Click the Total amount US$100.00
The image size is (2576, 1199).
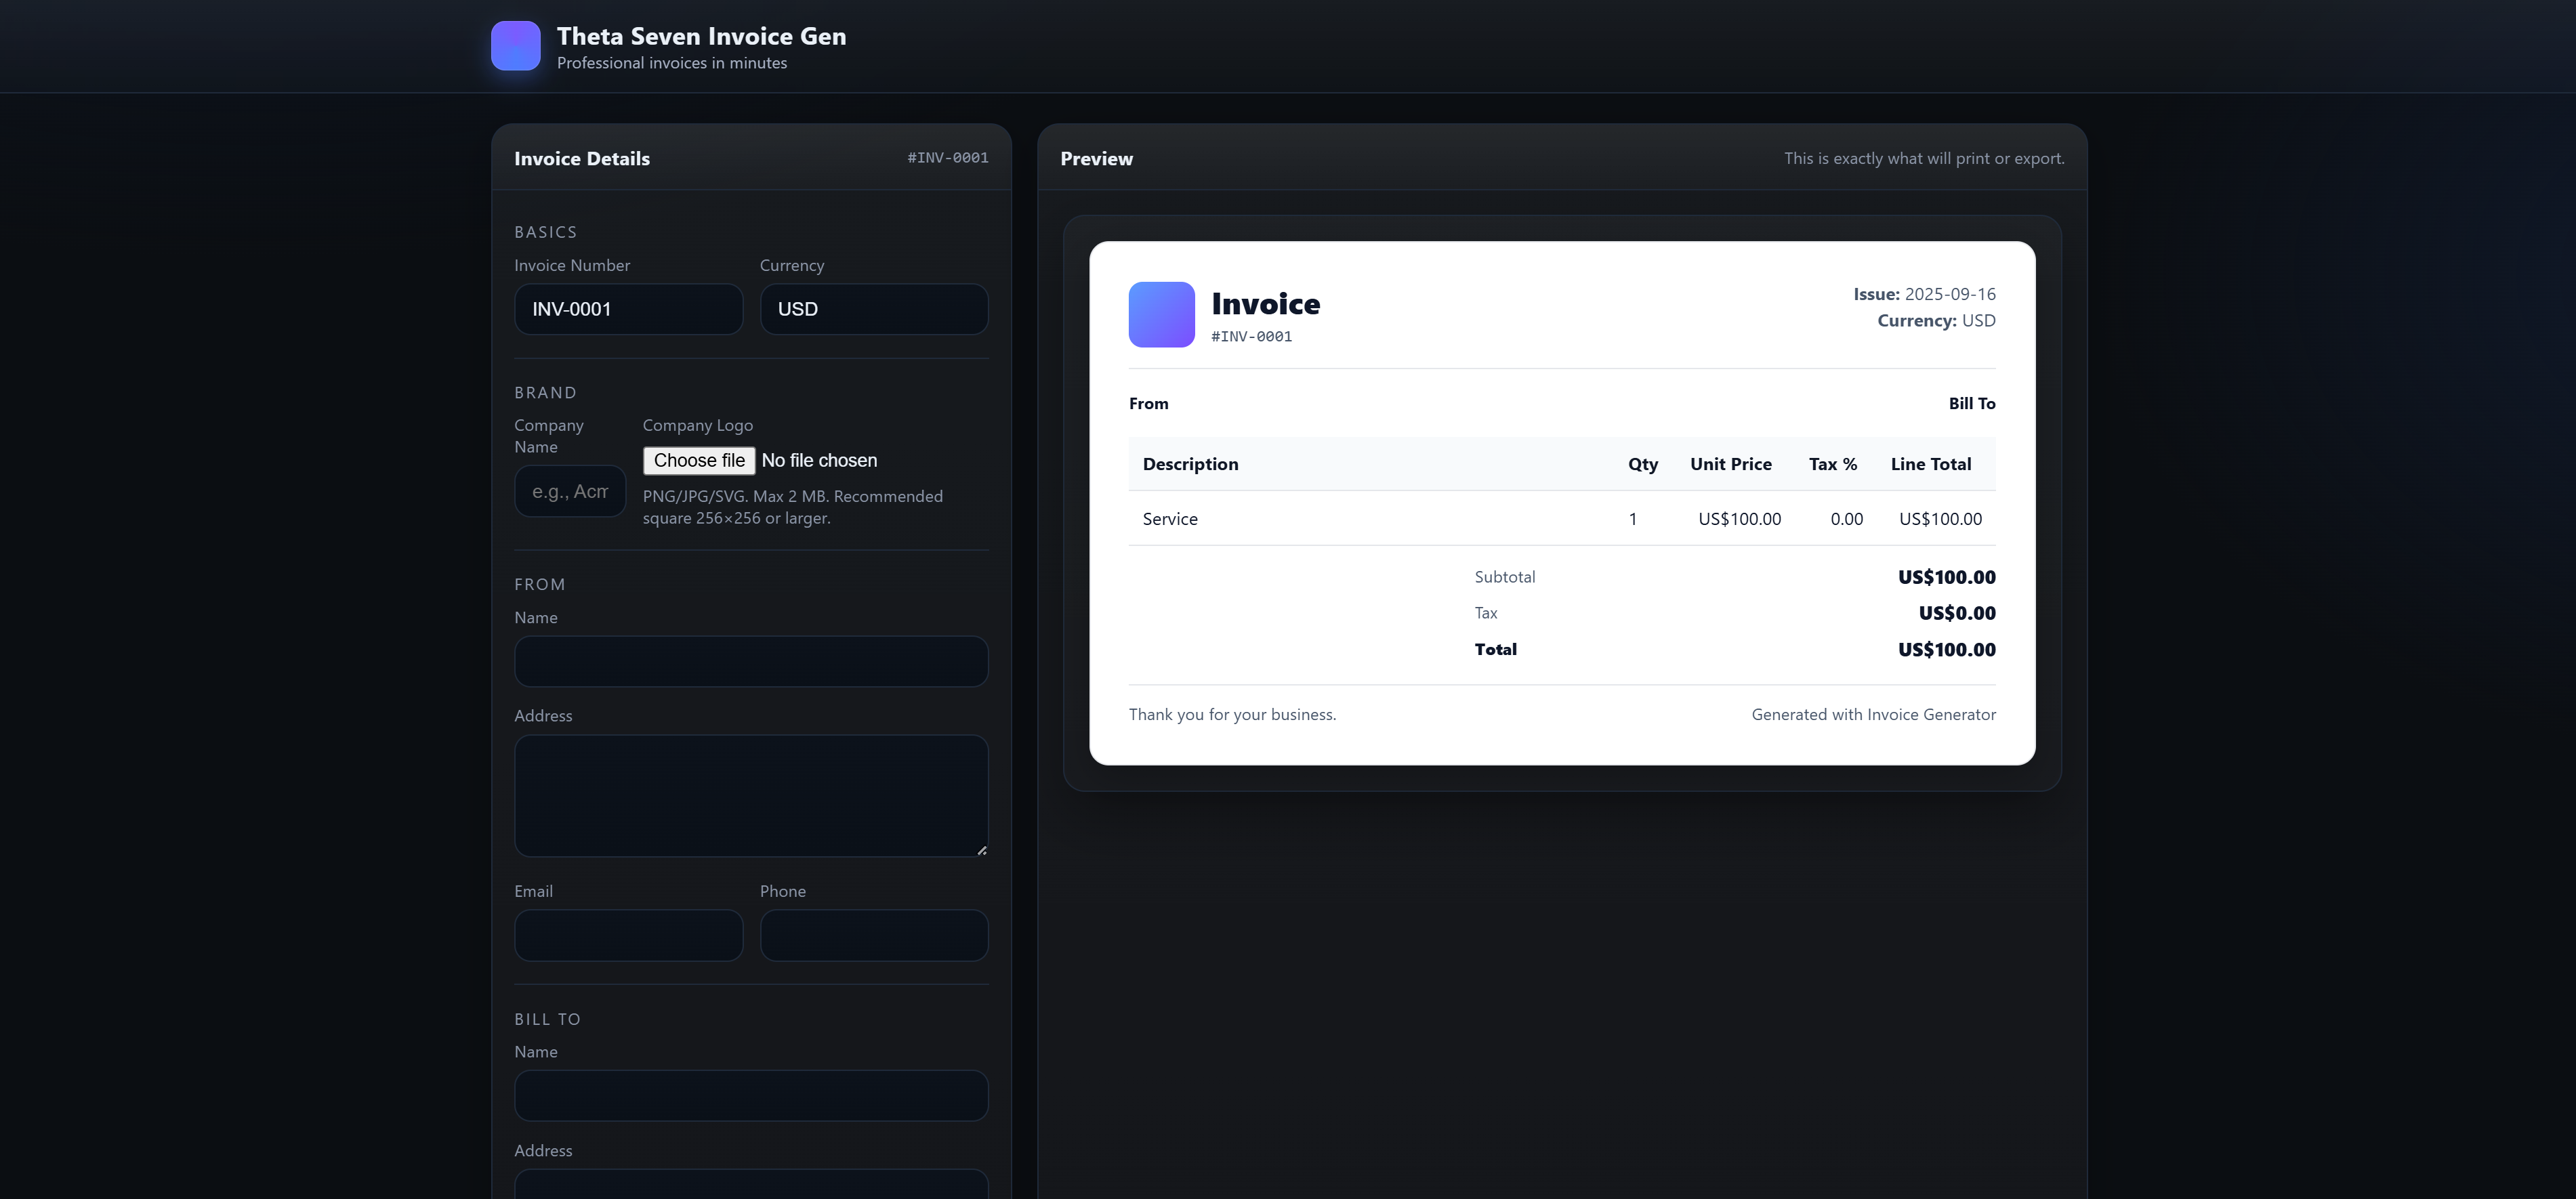(x=1946, y=649)
